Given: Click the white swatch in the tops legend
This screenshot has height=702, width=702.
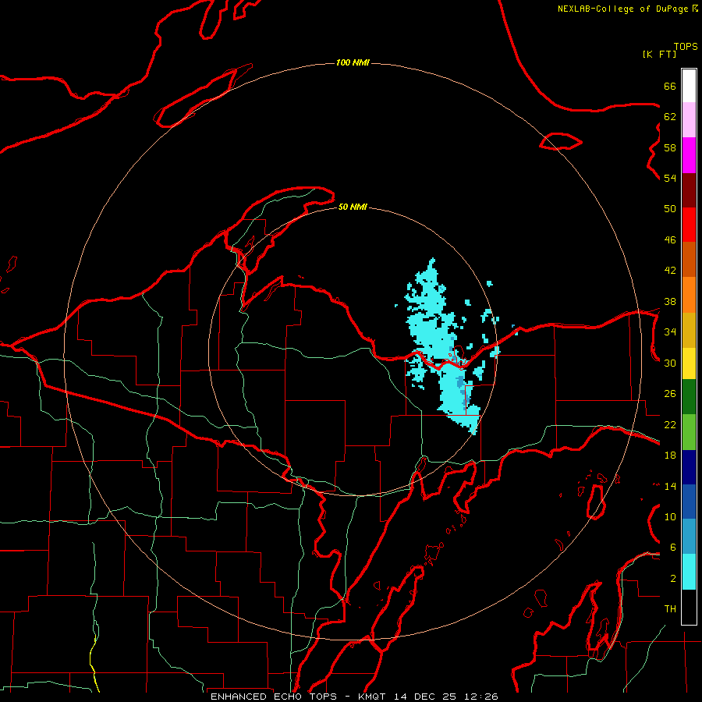Looking at the screenshot, I should click(x=689, y=86).
